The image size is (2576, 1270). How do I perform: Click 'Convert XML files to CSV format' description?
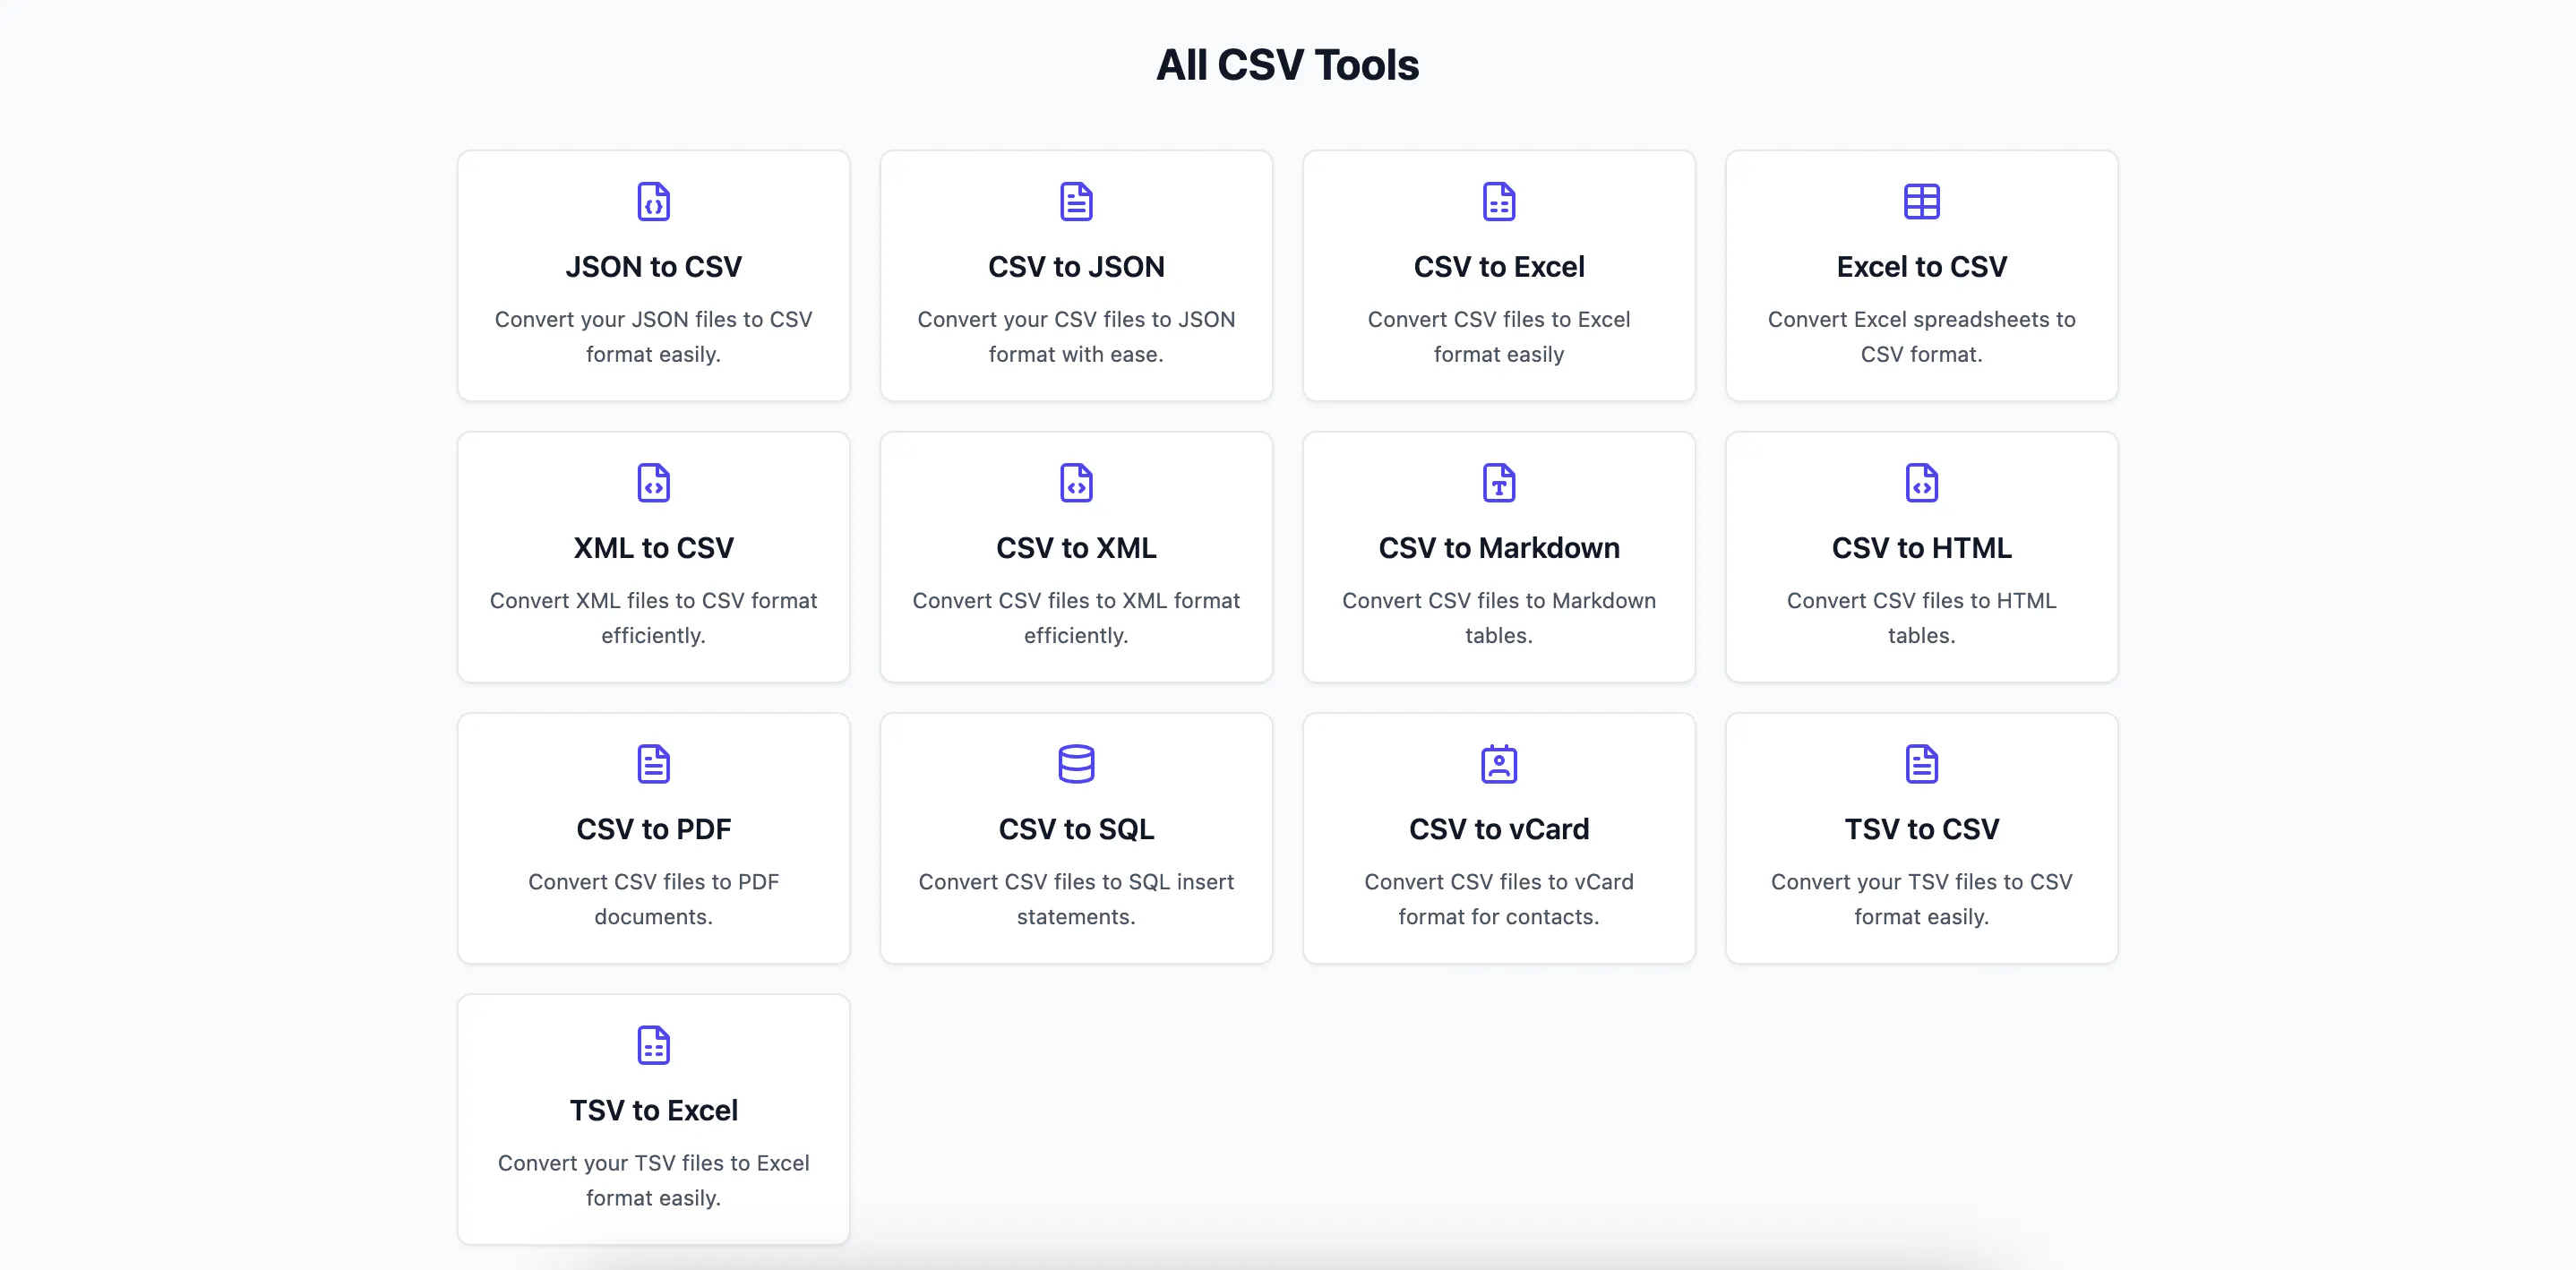(x=653, y=618)
